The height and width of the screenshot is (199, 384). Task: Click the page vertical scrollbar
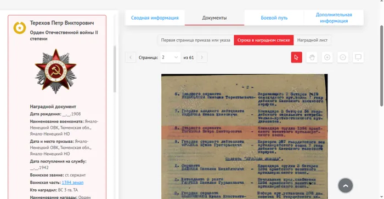point(382,66)
